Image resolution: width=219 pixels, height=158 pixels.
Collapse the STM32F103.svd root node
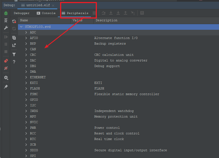tap(21, 27)
